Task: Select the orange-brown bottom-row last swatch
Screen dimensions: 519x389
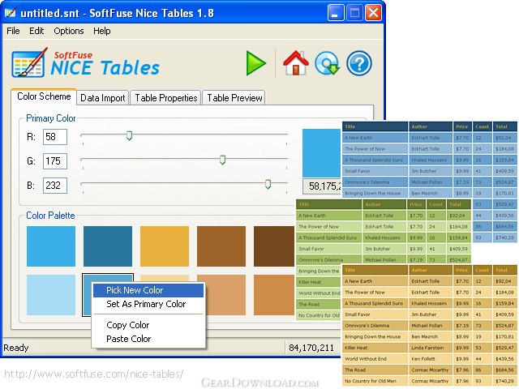Action: pyautogui.click(x=274, y=295)
